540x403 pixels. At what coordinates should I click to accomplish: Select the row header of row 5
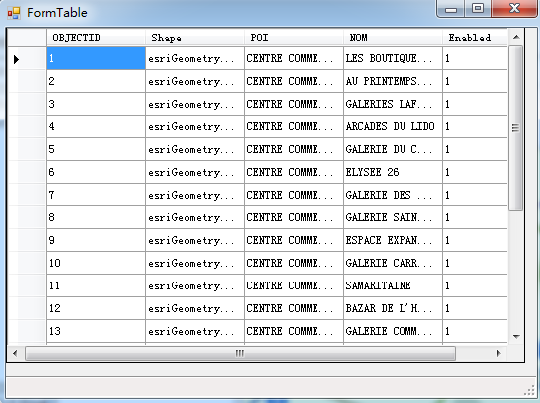(28, 149)
